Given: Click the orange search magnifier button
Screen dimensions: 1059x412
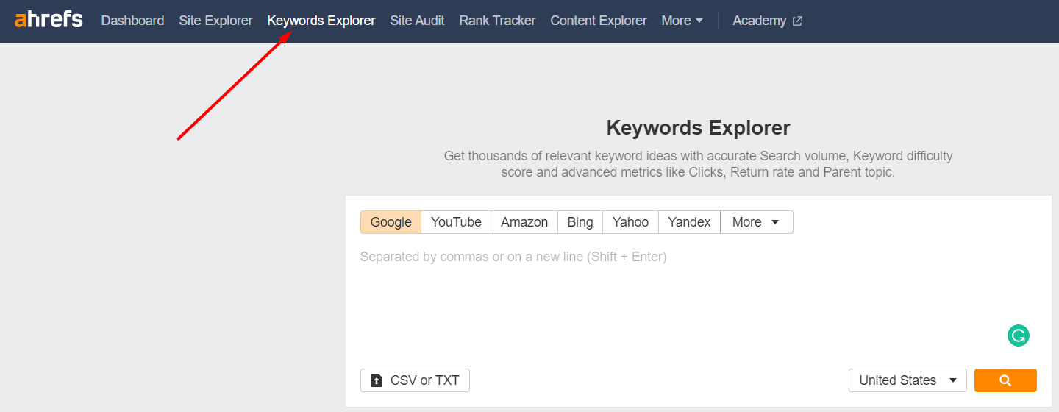Looking at the screenshot, I should [1005, 380].
